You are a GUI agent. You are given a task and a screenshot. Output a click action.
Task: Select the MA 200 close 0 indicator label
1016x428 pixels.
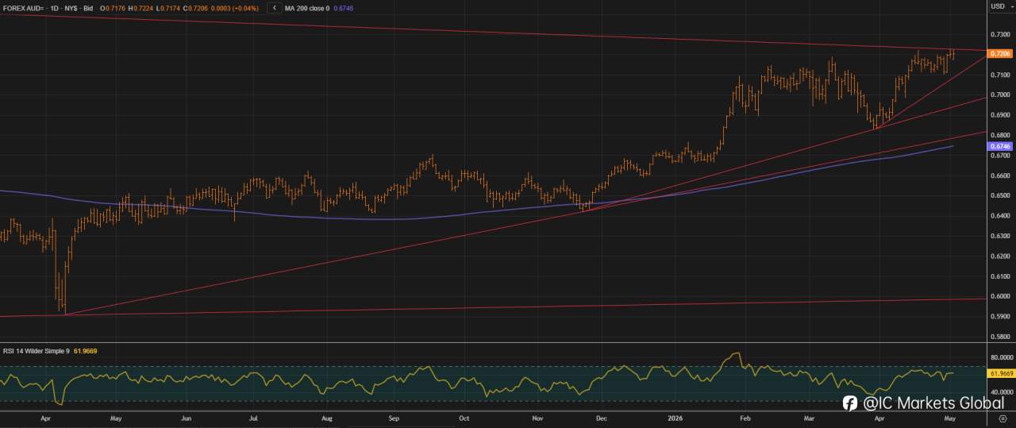coord(307,7)
